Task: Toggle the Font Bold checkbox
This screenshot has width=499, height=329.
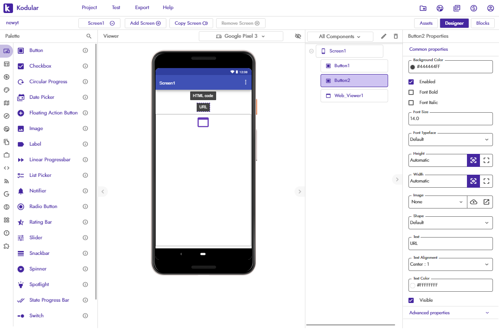Action: (411, 92)
